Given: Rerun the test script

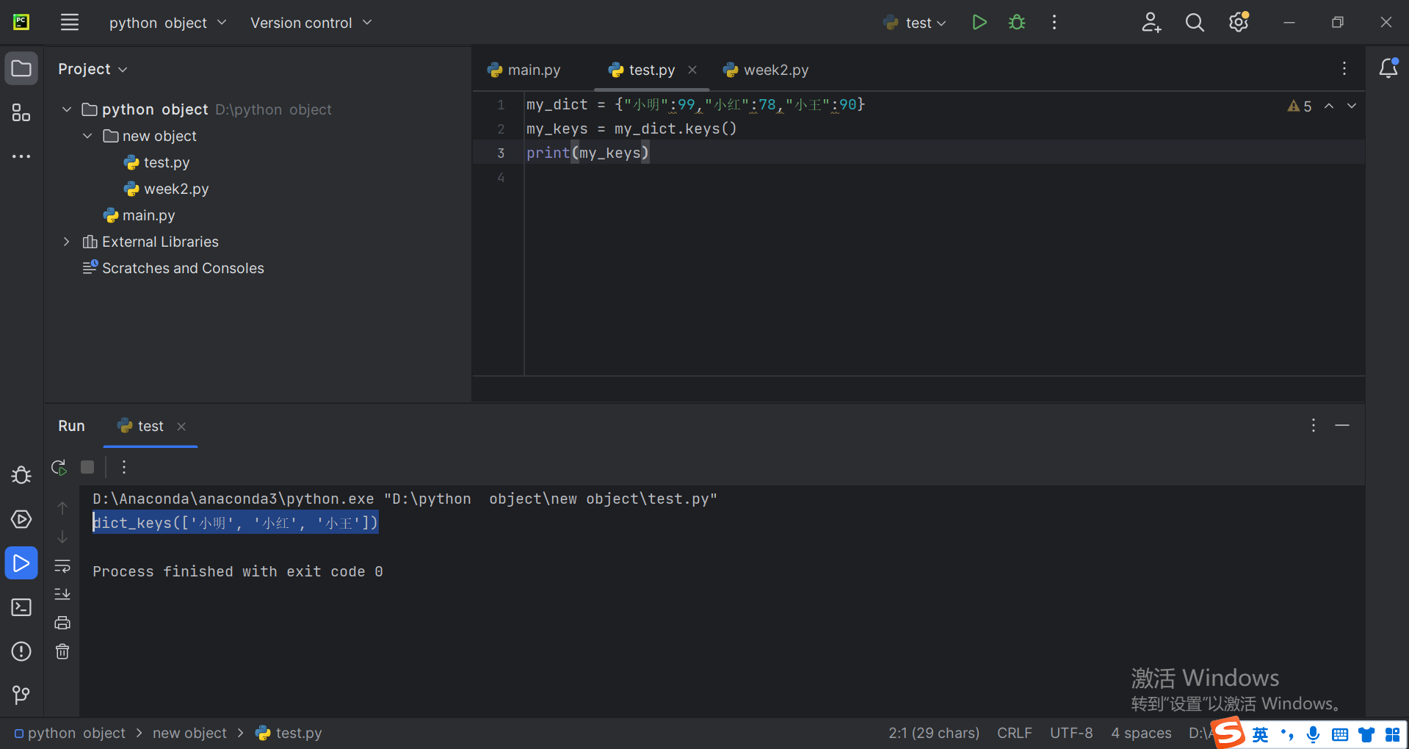Looking at the screenshot, I should [59, 467].
